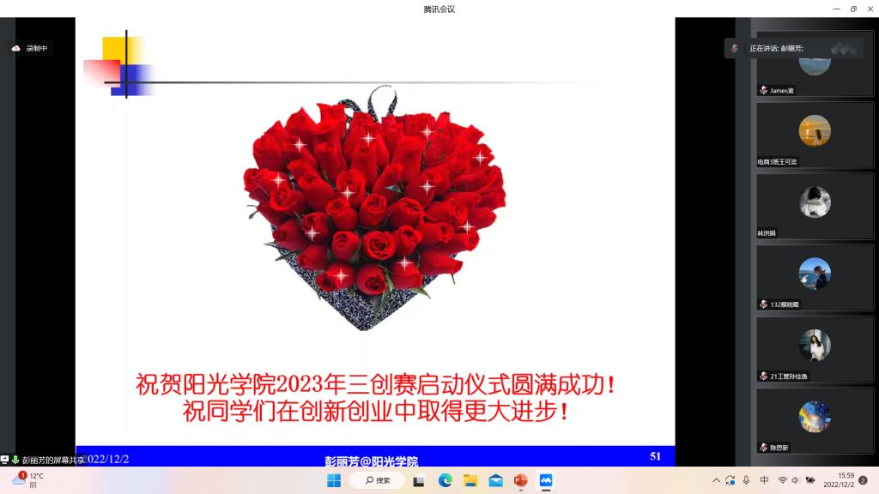The height and width of the screenshot is (494, 879).
Task: Open PowerPoint from the taskbar
Action: tap(520, 480)
